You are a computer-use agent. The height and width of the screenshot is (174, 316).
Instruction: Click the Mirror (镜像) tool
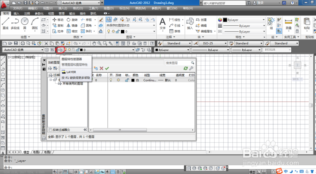[72, 25]
